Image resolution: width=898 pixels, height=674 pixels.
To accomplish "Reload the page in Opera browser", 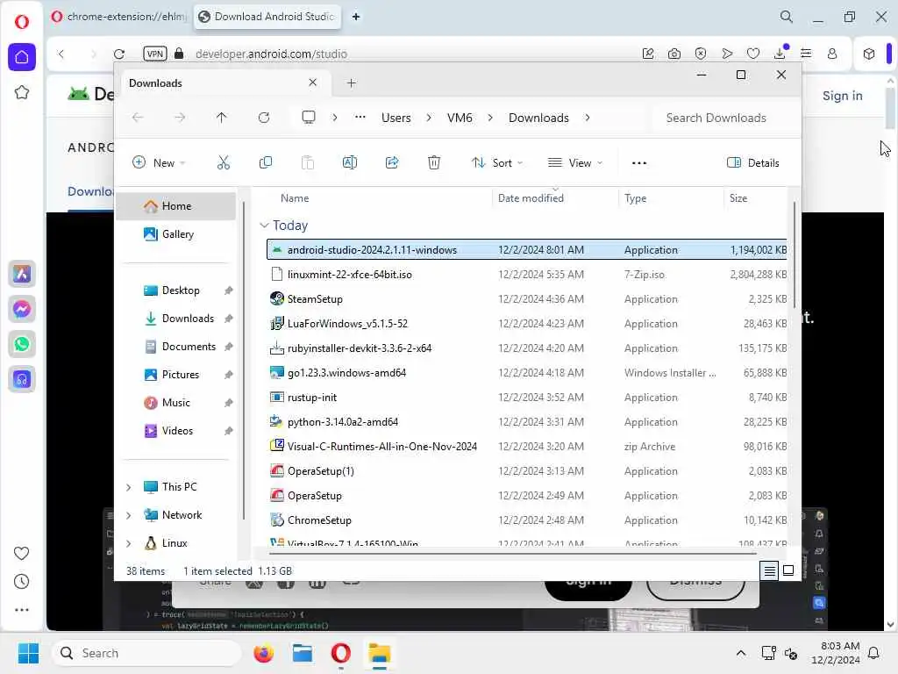I will click(x=119, y=54).
